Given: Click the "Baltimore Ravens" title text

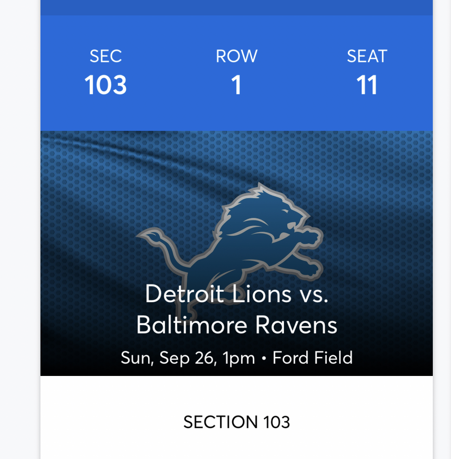Looking at the screenshot, I should point(237,325).
